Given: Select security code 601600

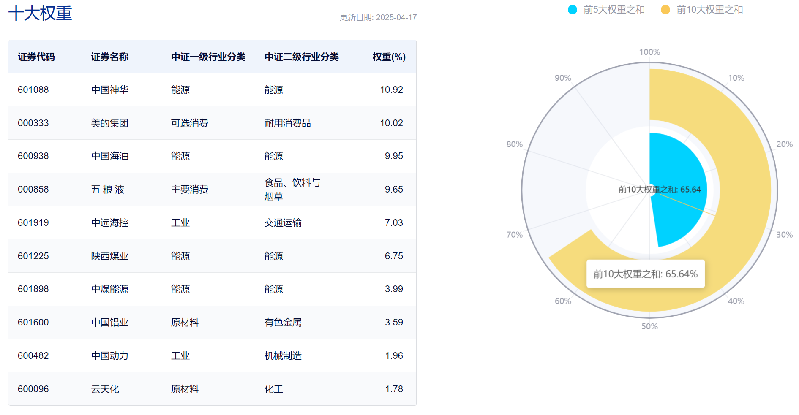Looking at the screenshot, I should click(x=33, y=323).
